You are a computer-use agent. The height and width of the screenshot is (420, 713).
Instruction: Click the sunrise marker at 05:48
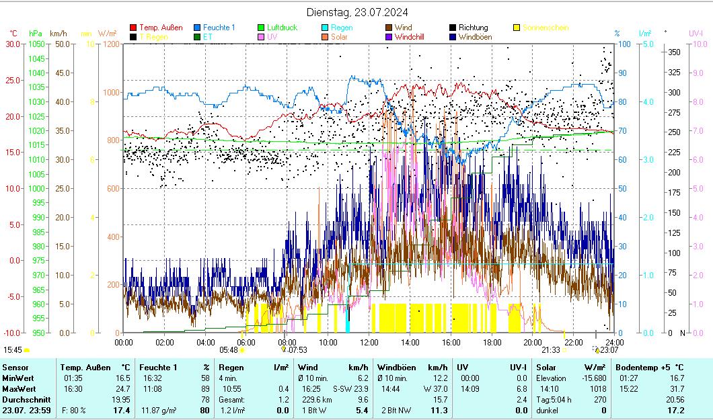pyautogui.click(x=242, y=350)
